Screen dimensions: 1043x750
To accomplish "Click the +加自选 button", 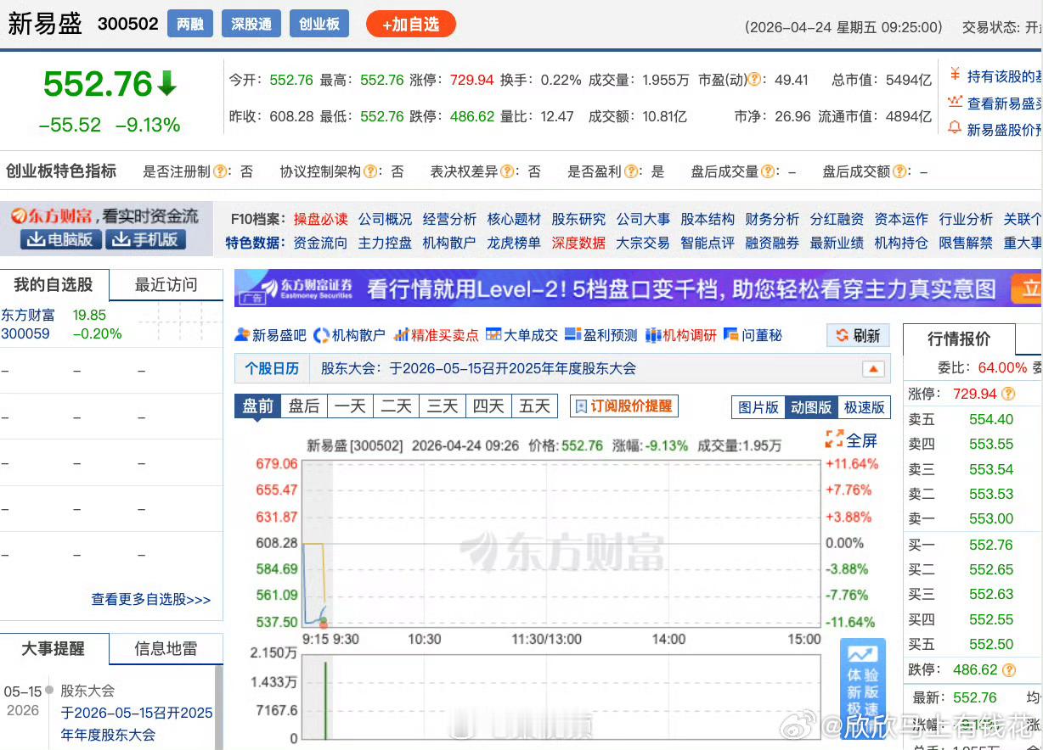I will 411,24.
